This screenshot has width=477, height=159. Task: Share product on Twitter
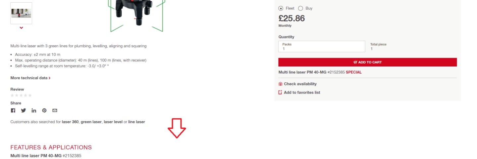[24, 110]
